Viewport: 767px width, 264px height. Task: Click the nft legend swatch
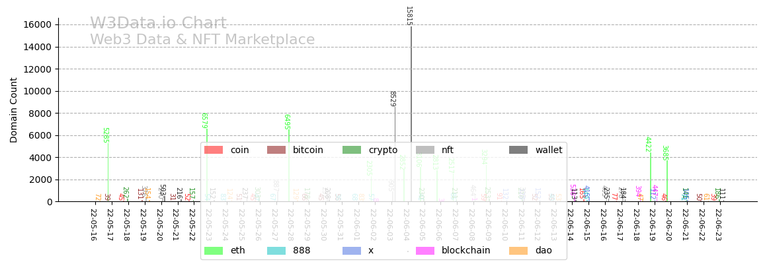[x=425, y=150]
